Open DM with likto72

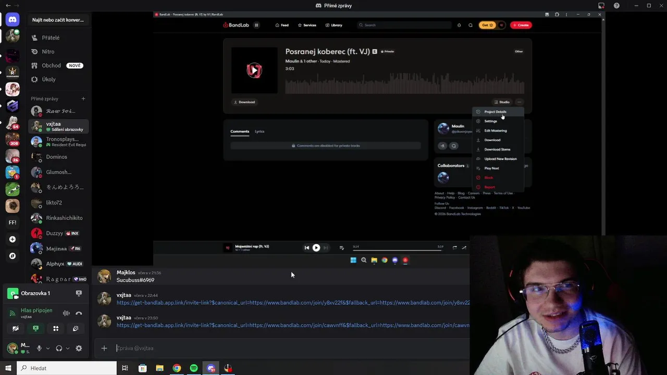[58, 203]
